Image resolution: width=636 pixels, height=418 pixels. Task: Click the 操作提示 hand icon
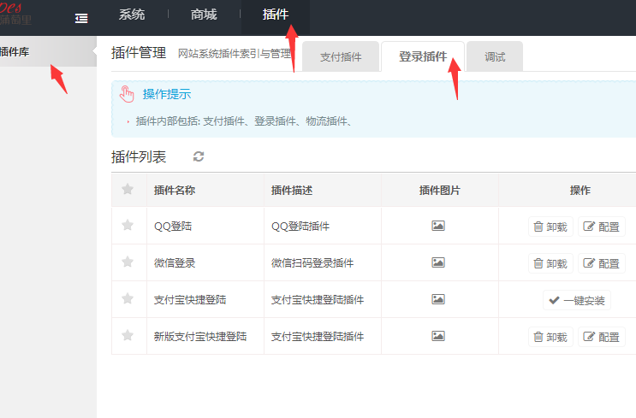click(x=128, y=94)
